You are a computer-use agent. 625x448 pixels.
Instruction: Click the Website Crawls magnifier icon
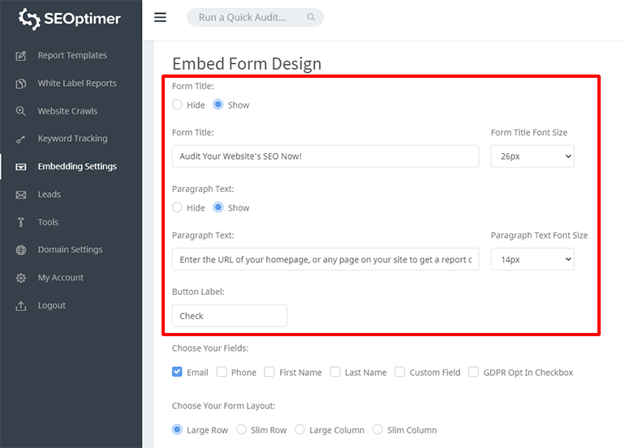[x=21, y=111]
